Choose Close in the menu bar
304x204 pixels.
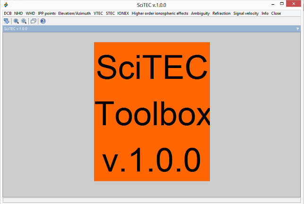coord(276,13)
